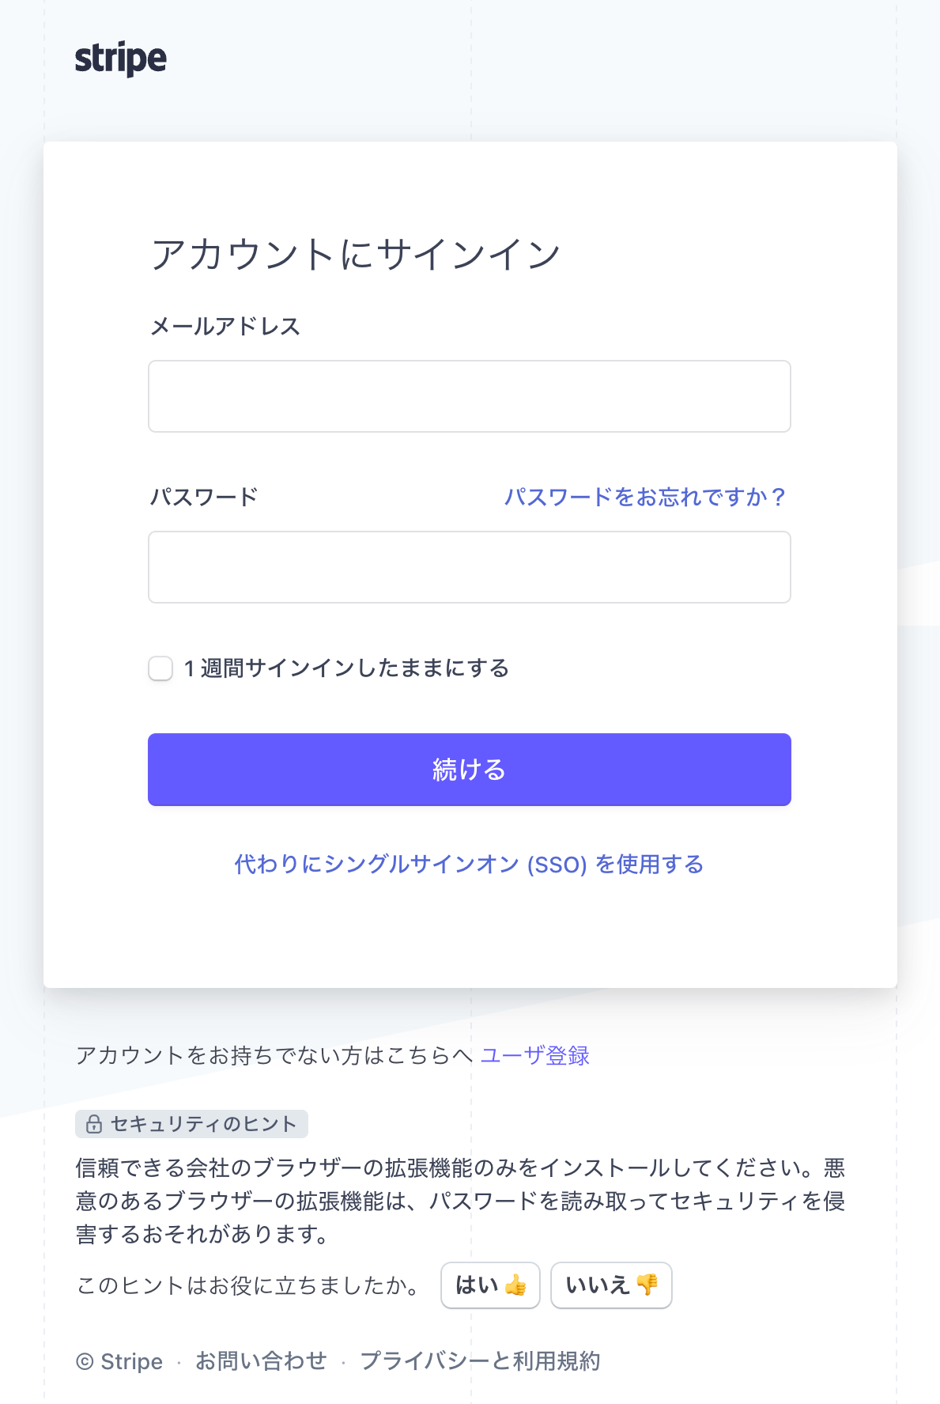Screen dimensions: 940x1404
Task: Click the thumbs-down emoji on the いいえ button
Action: (646, 1285)
